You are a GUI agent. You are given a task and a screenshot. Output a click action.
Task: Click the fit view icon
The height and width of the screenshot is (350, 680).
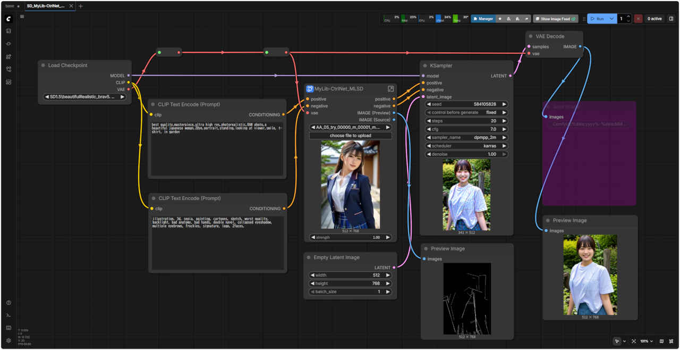point(634,341)
